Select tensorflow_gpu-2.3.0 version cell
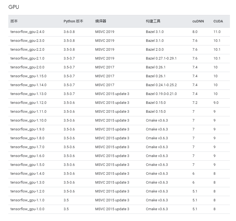Image resolution: width=236 pixels, height=221 pixels. [27, 41]
